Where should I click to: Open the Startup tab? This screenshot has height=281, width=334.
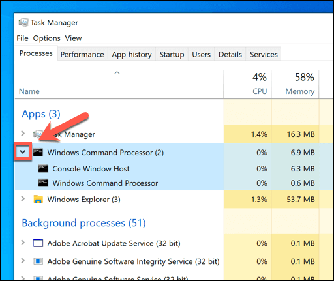(x=172, y=54)
